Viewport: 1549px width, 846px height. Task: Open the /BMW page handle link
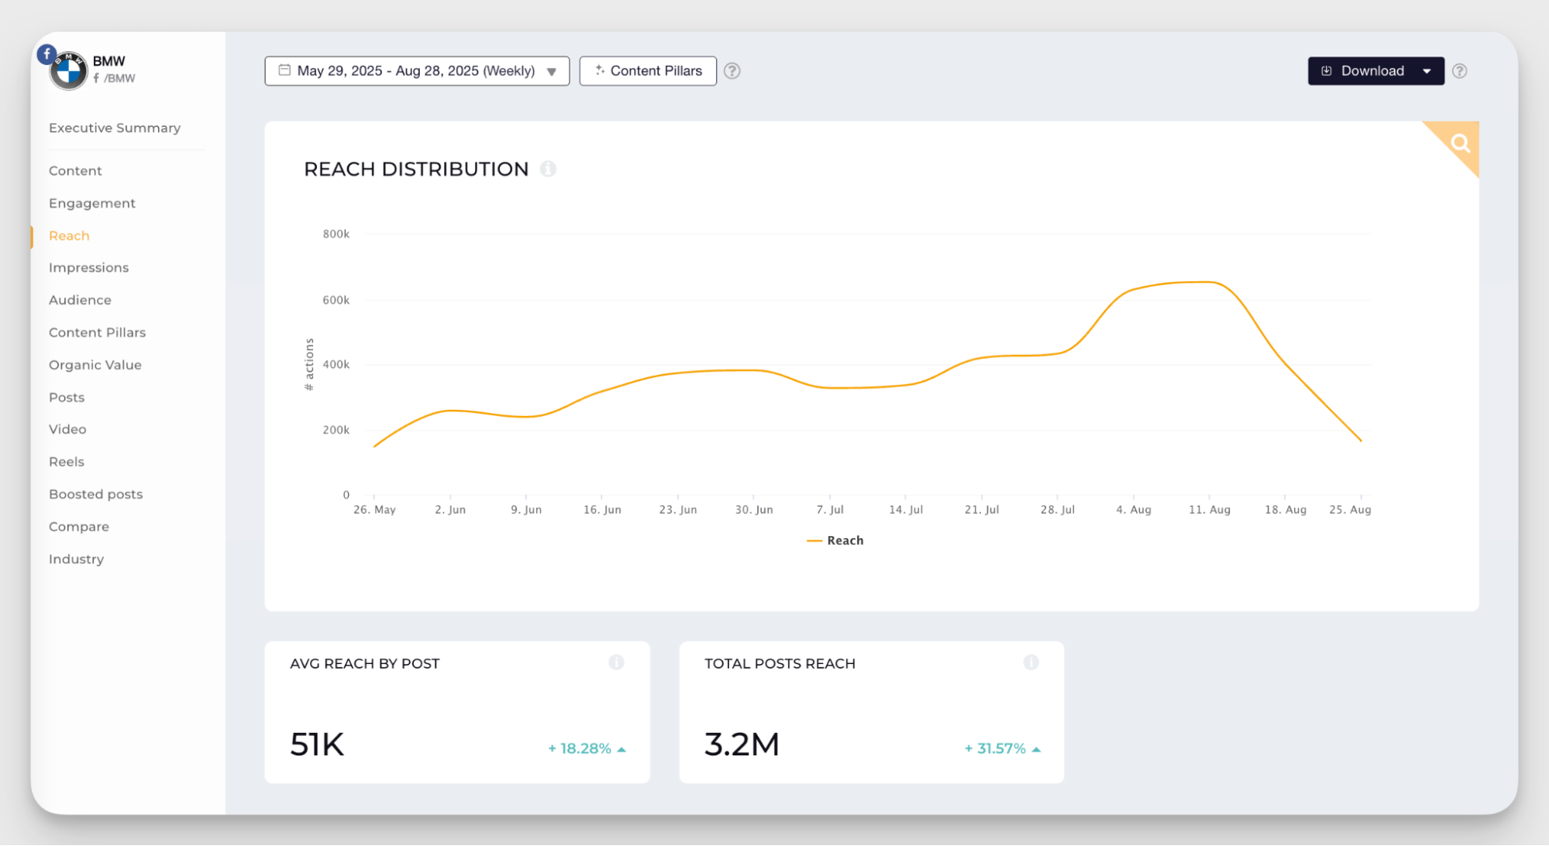point(119,78)
